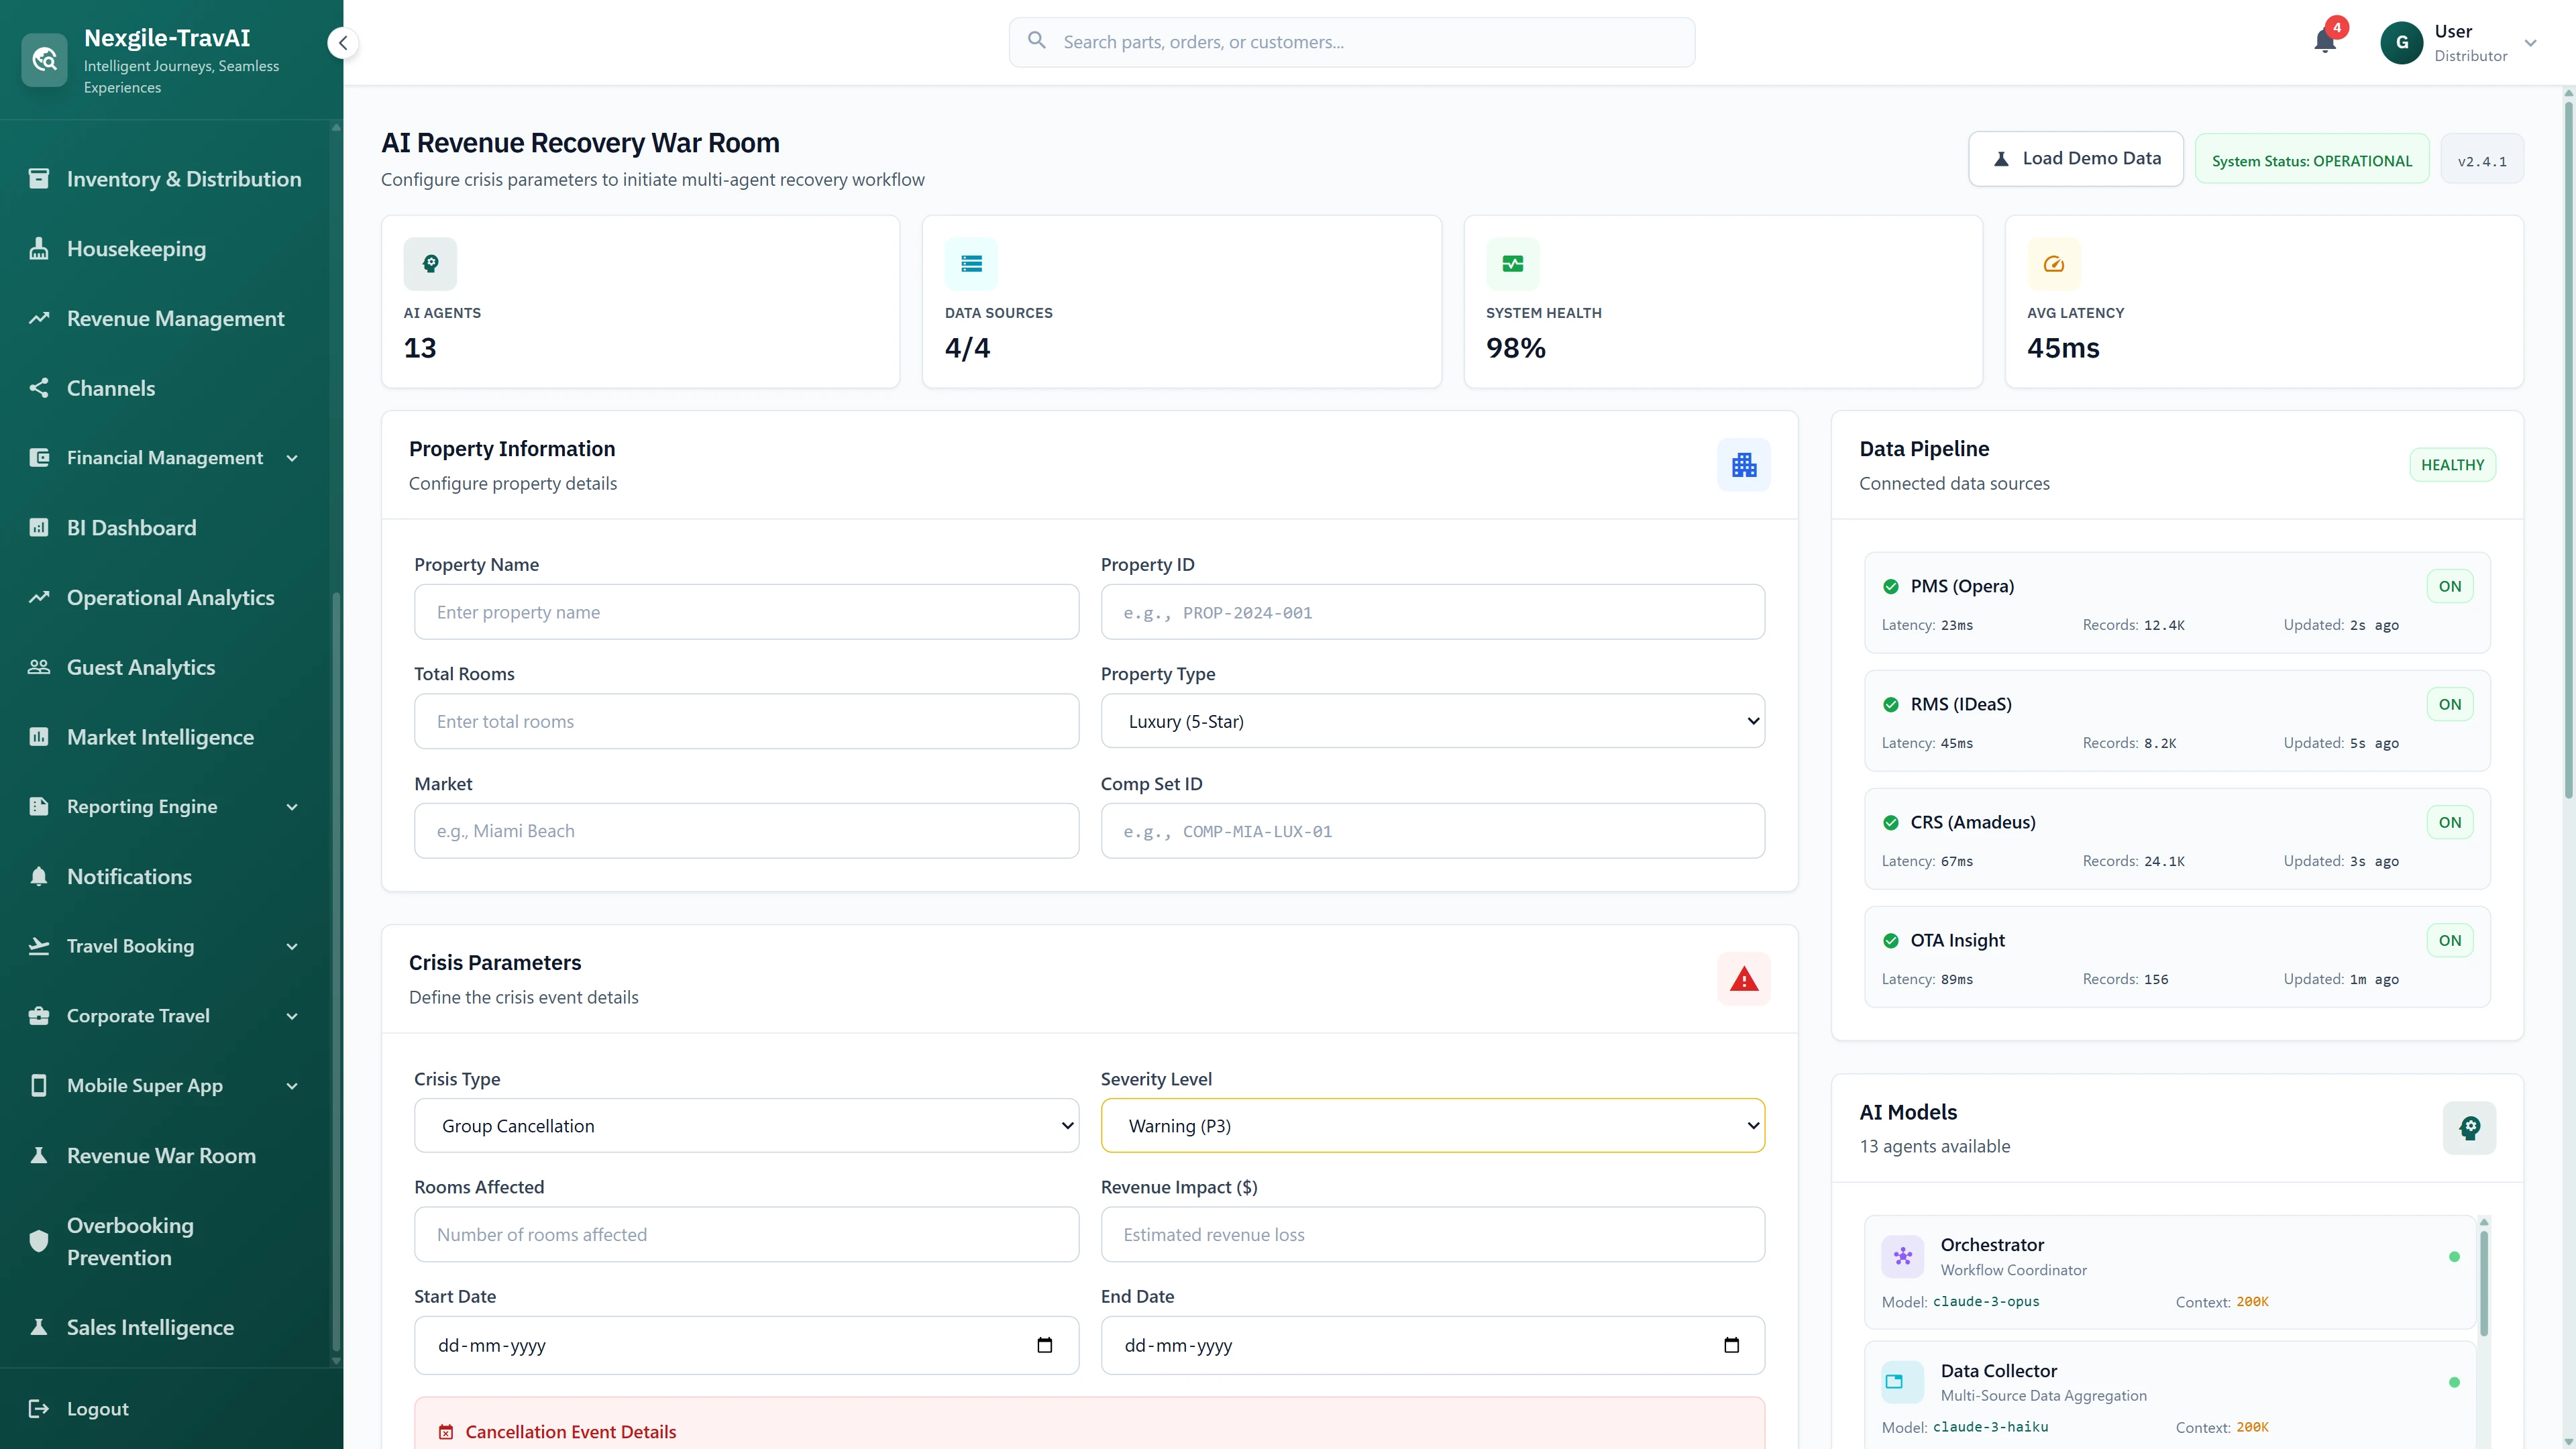2576x1449 pixels.
Task: Open the BI Dashboard icon
Action: [x=40, y=527]
